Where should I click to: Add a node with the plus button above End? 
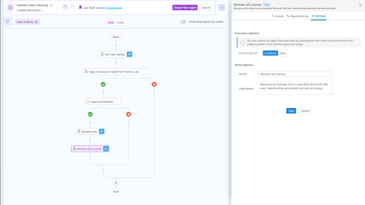pyautogui.click(x=116, y=183)
